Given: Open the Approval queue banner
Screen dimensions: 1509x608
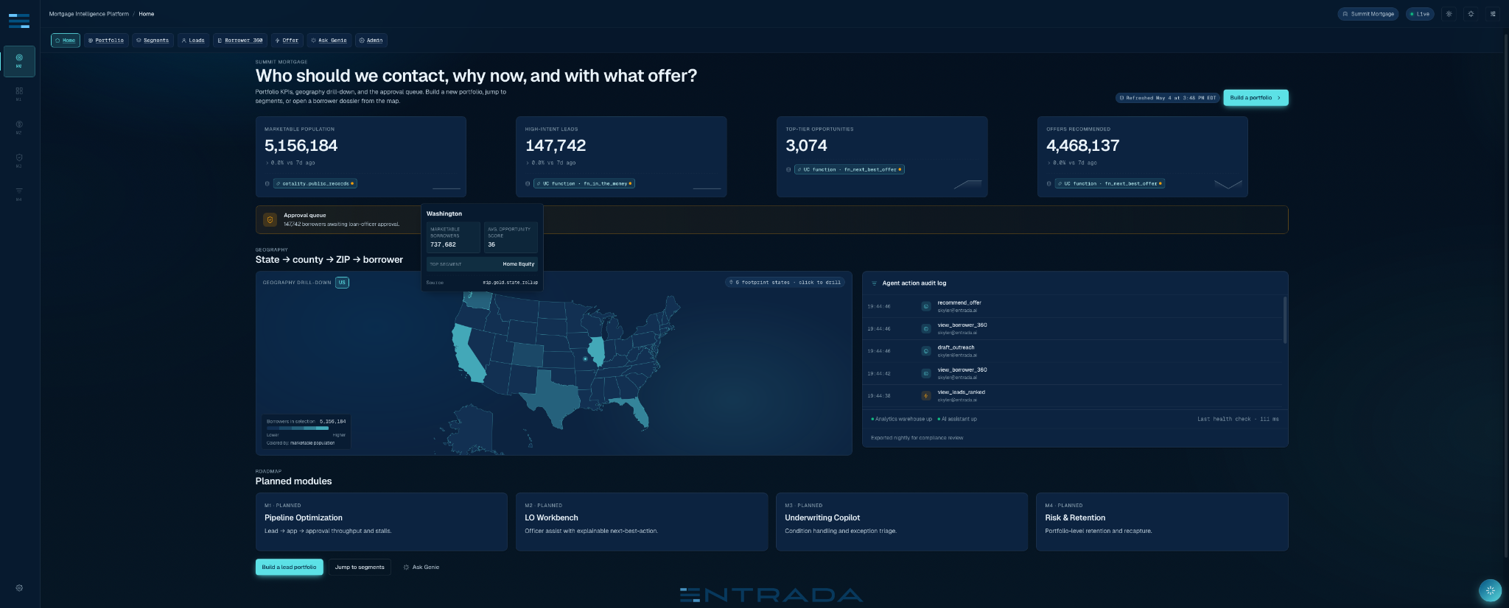Looking at the screenshot, I should (771, 219).
